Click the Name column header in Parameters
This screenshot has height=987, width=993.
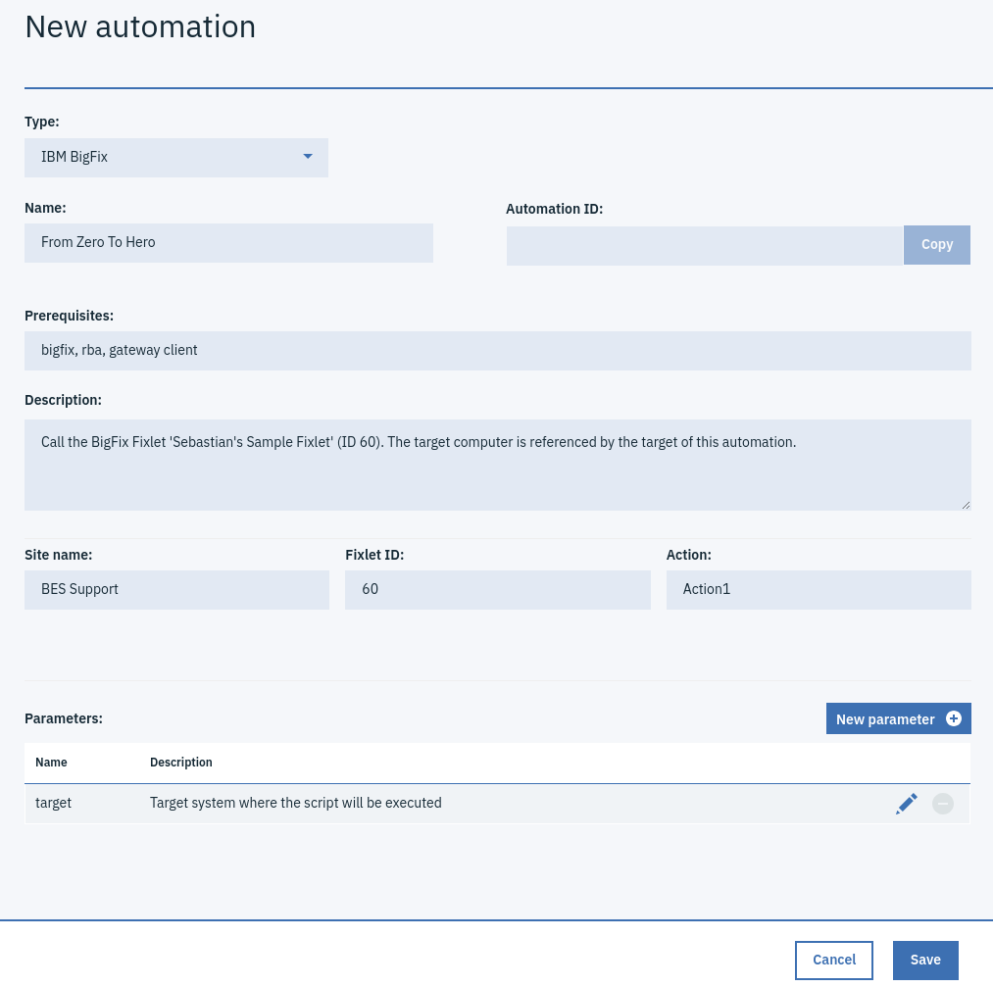click(x=51, y=763)
